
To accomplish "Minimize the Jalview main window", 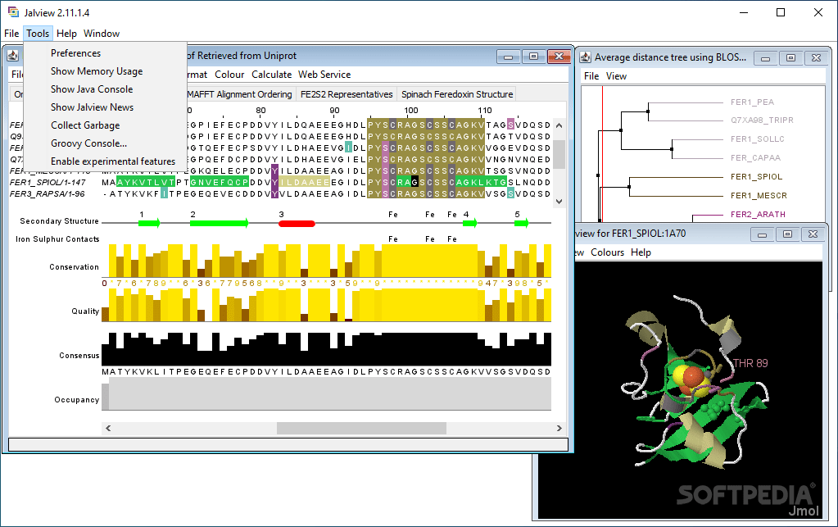I will (x=744, y=12).
